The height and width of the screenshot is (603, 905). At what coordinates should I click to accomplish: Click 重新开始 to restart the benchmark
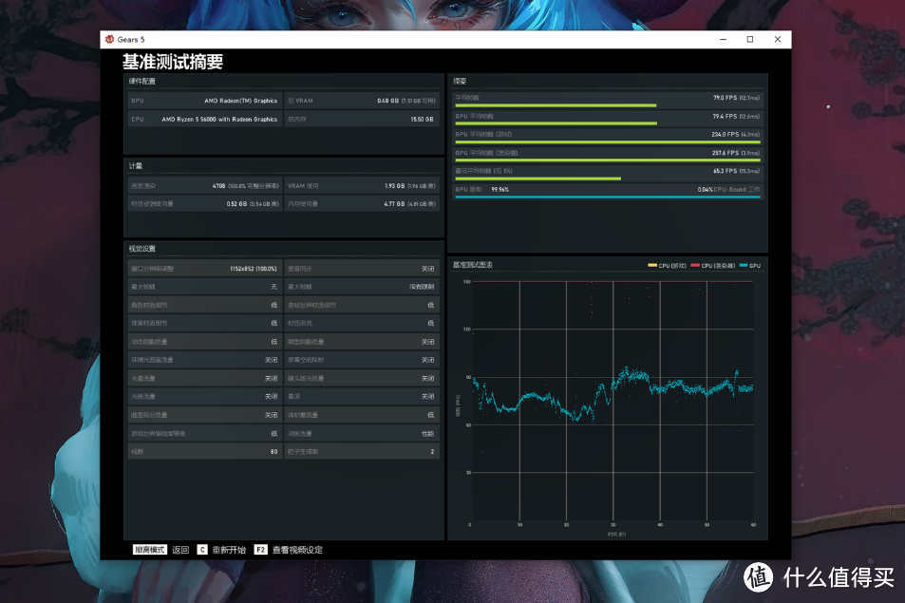pyautogui.click(x=229, y=550)
